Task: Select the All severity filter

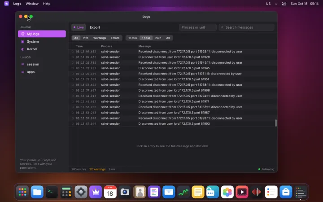Action: [76, 38]
